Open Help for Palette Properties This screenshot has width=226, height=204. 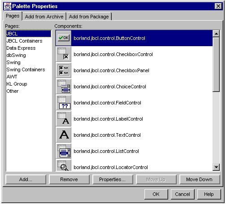pyautogui.click(x=209, y=194)
